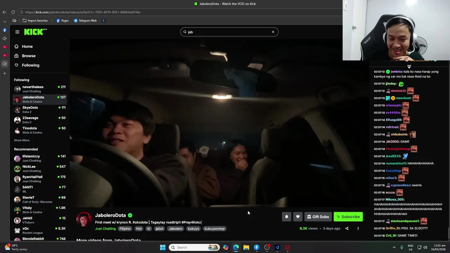This screenshot has width=450, height=253.
Task: Expand Following list with Show More
Action: 22,140
